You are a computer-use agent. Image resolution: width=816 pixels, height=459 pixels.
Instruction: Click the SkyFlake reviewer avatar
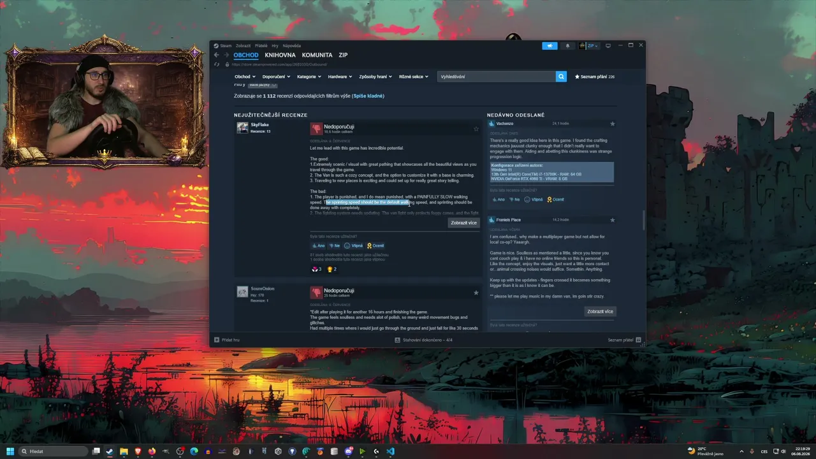coord(242,127)
